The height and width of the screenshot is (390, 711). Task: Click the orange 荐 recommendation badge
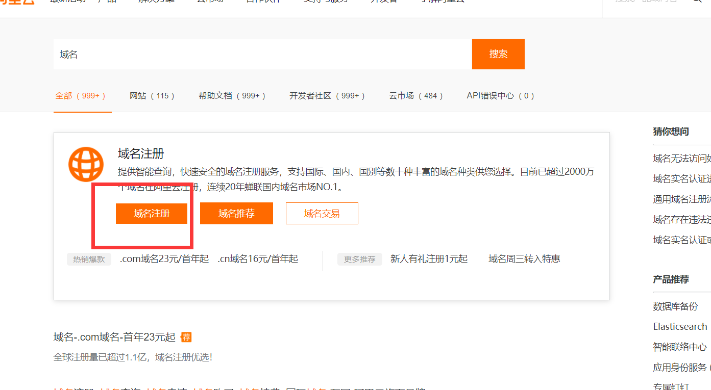pos(186,337)
